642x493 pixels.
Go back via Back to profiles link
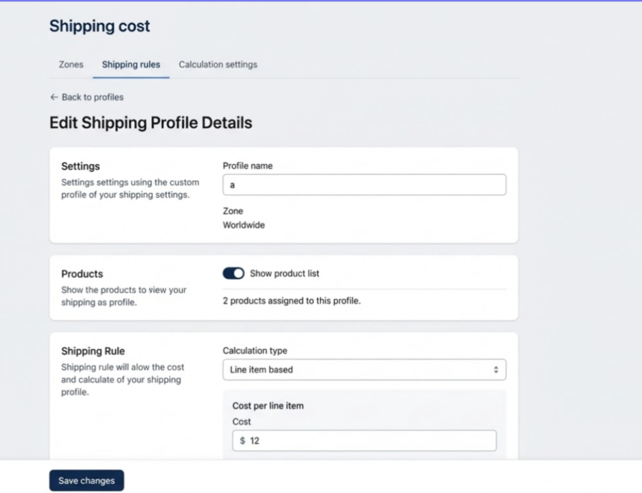tap(92, 97)
